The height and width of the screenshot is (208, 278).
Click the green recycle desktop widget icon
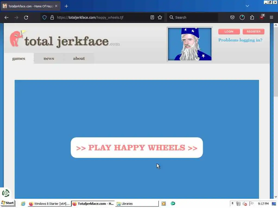point(6,193)
